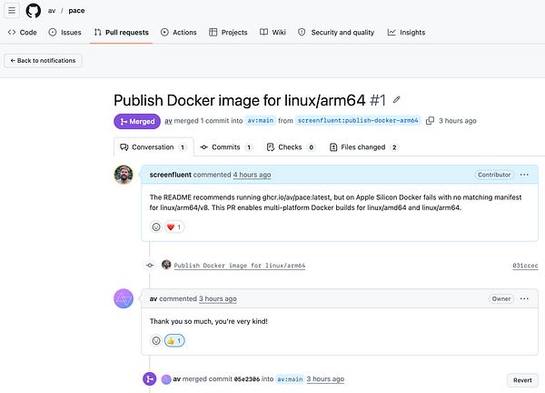View the Insights tab
Image resolution: width=545 pixels, height=393 pixels.
click(406, 33)
